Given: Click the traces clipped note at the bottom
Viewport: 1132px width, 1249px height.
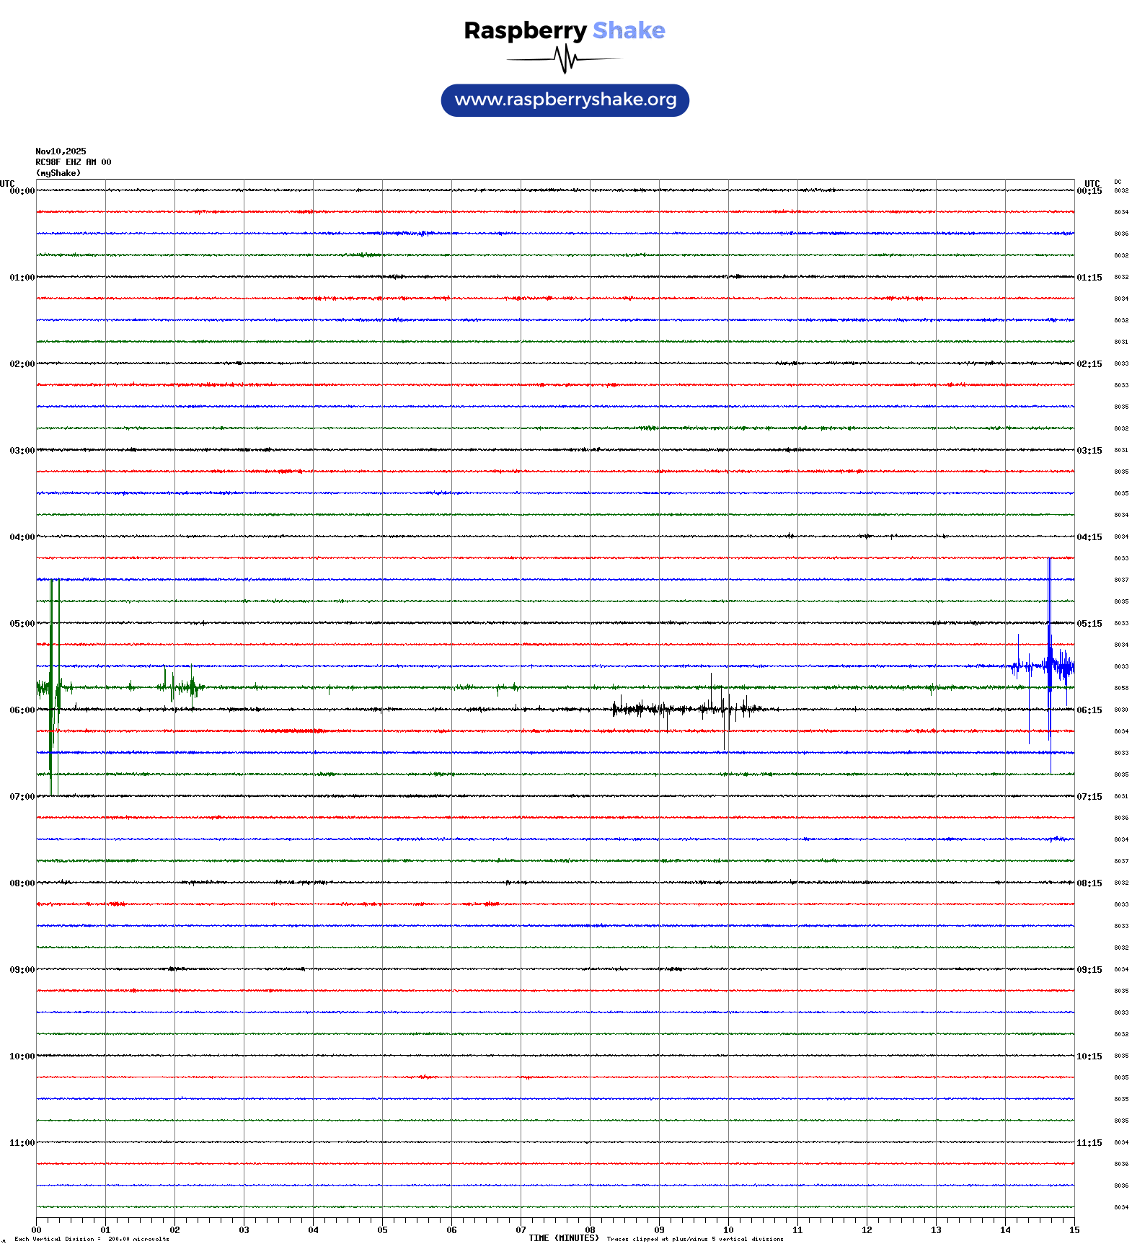Looking at the screenshot, I should click(694, 1240).
